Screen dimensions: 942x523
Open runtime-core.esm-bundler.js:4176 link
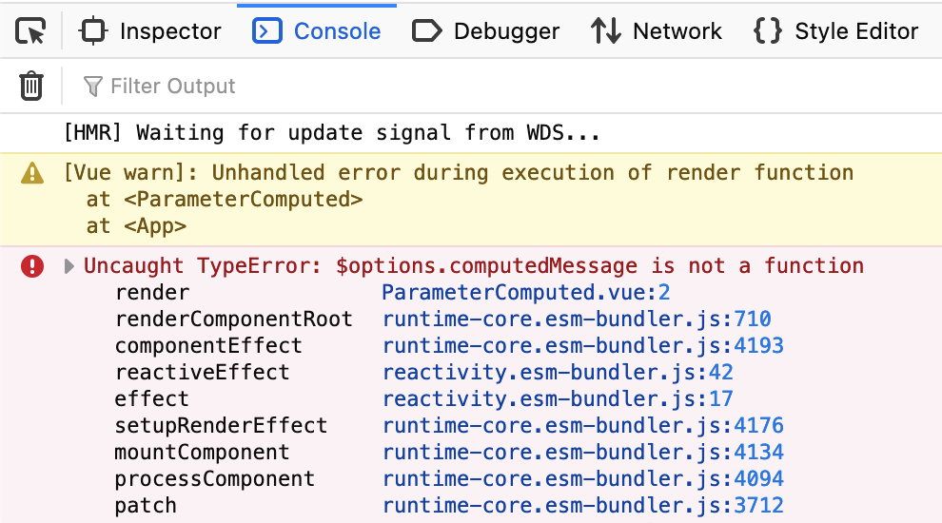pos(582,426)
